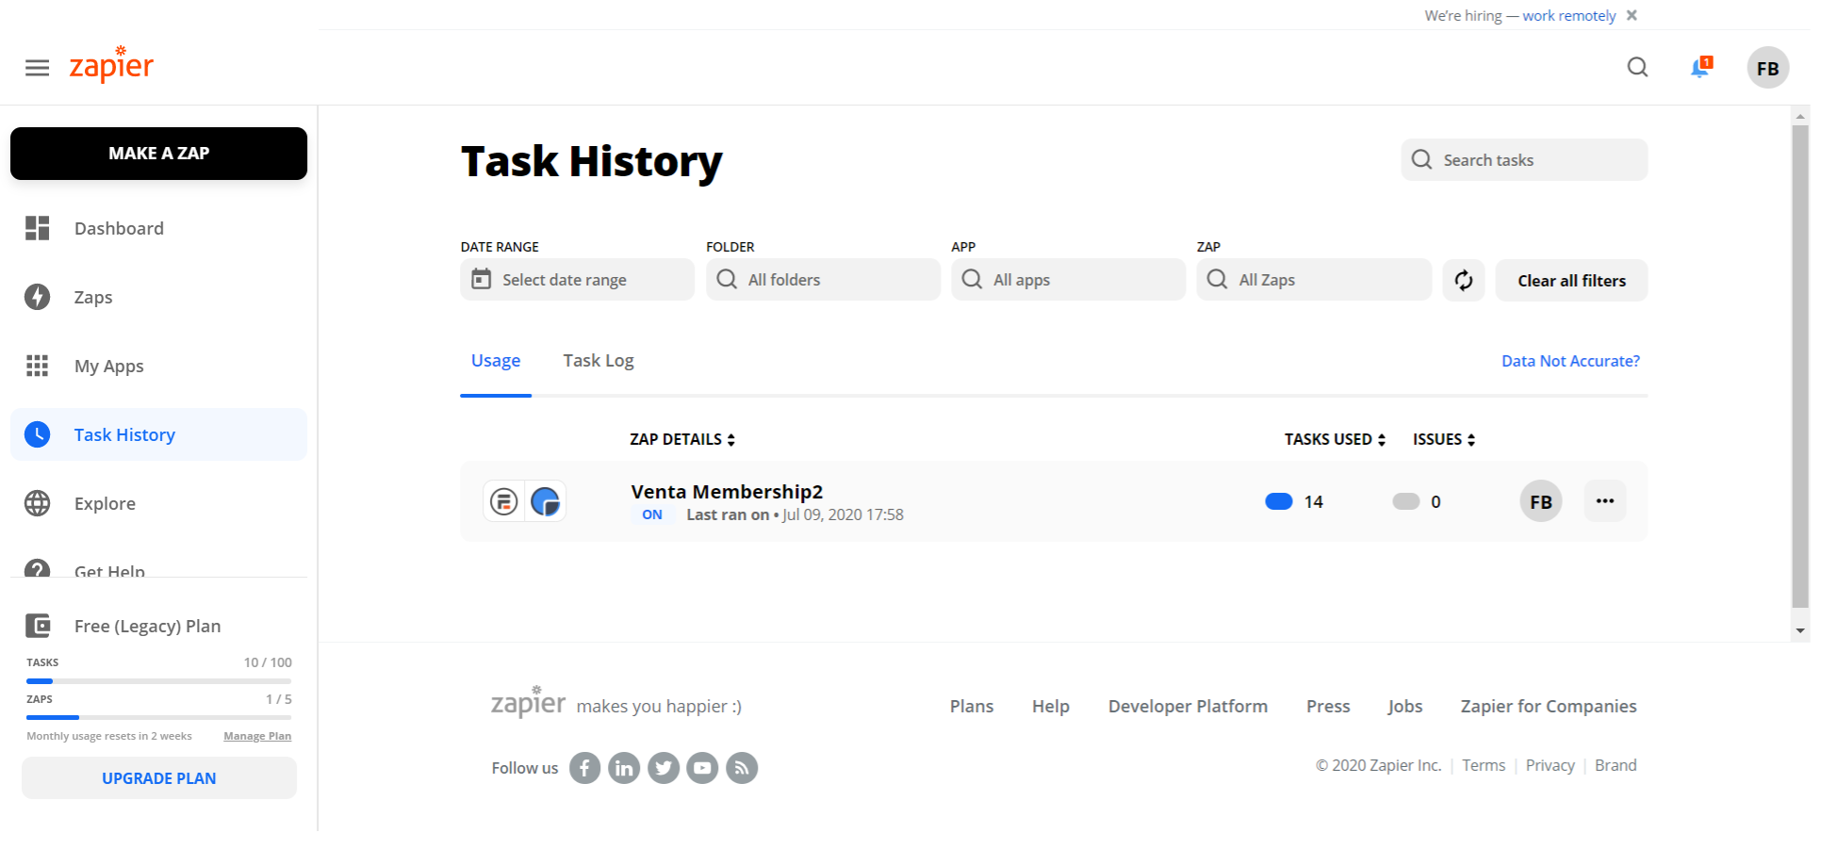The height and width of the screenshot is (849, 1821).
Task: Open the three-dot menu for Venta Membership2
Action: [x=1604, y=501]
